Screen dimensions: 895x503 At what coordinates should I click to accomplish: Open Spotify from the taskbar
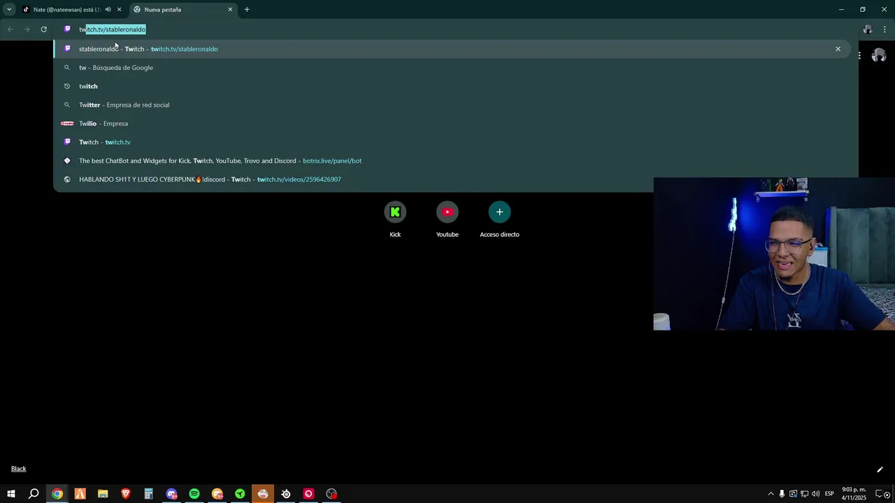[x=194, y=494]
